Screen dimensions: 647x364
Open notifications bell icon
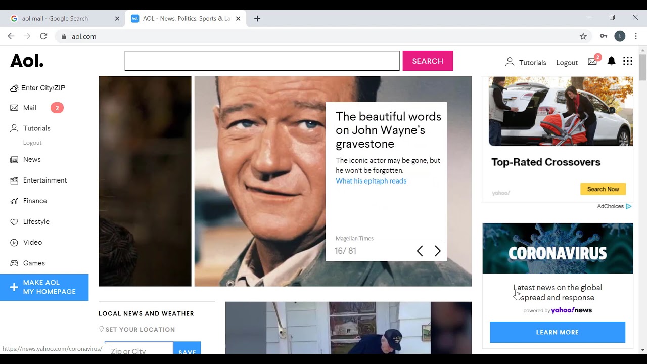coord(611,61)
